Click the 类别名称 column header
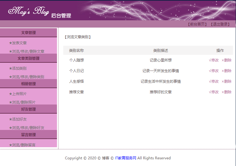 76,50
